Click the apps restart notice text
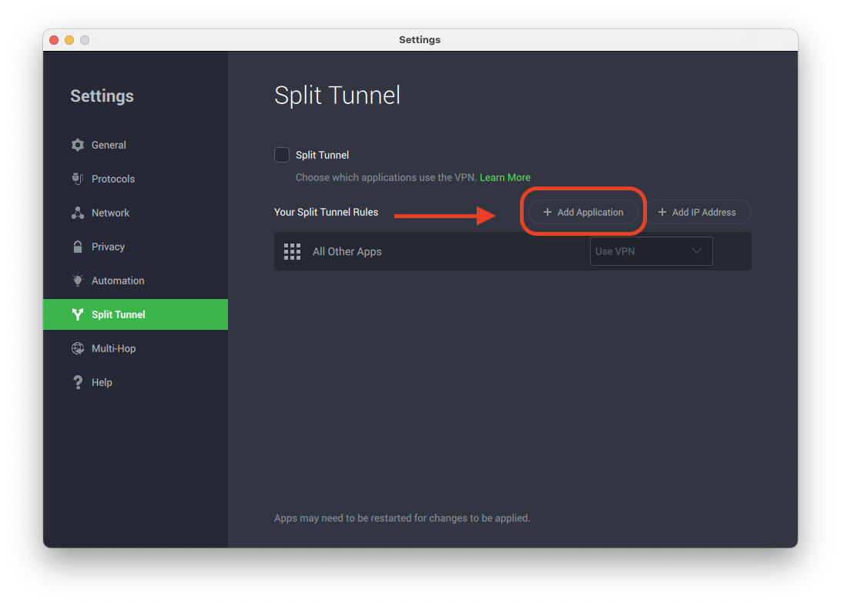Viewport: 841px width, 605px height. click(402, 518)
